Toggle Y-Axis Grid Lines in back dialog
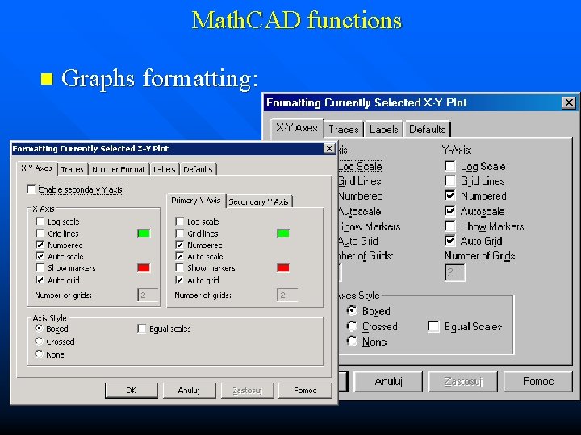Screen dimensions: 581x435 [450, 181]
